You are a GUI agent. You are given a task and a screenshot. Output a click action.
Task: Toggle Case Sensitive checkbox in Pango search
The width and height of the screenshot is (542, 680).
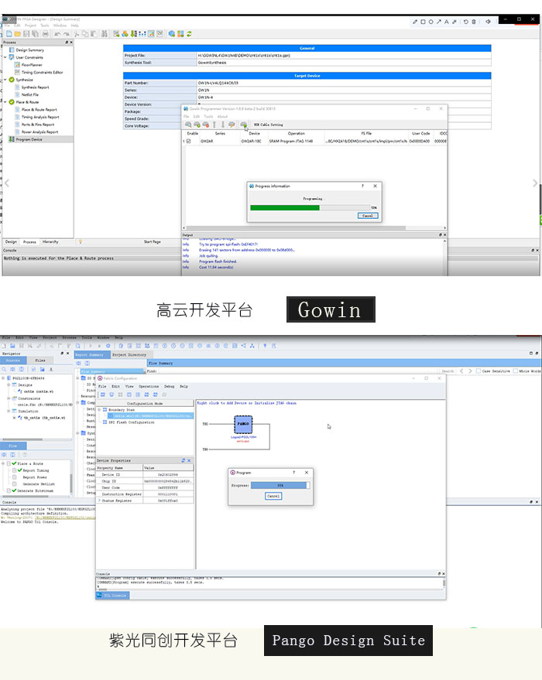click(479, 371)
